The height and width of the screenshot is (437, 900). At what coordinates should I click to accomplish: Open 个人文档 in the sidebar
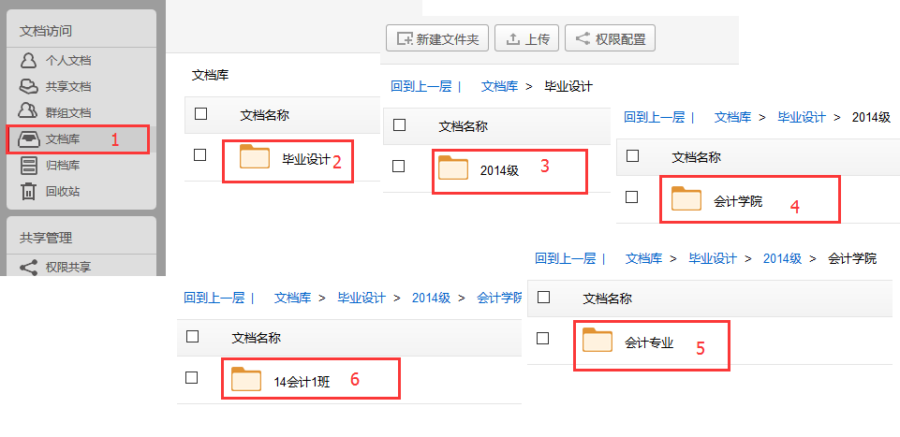click(x=68, y=61)
